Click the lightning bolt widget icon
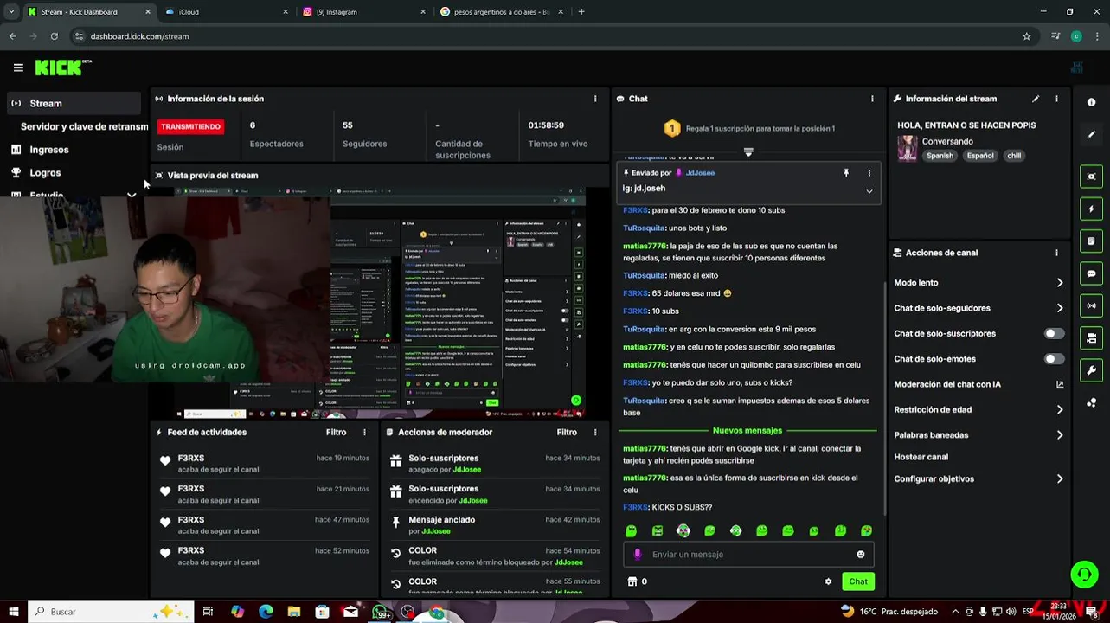Viewport: 1110px width, 623px height. tap(1091, 209)
